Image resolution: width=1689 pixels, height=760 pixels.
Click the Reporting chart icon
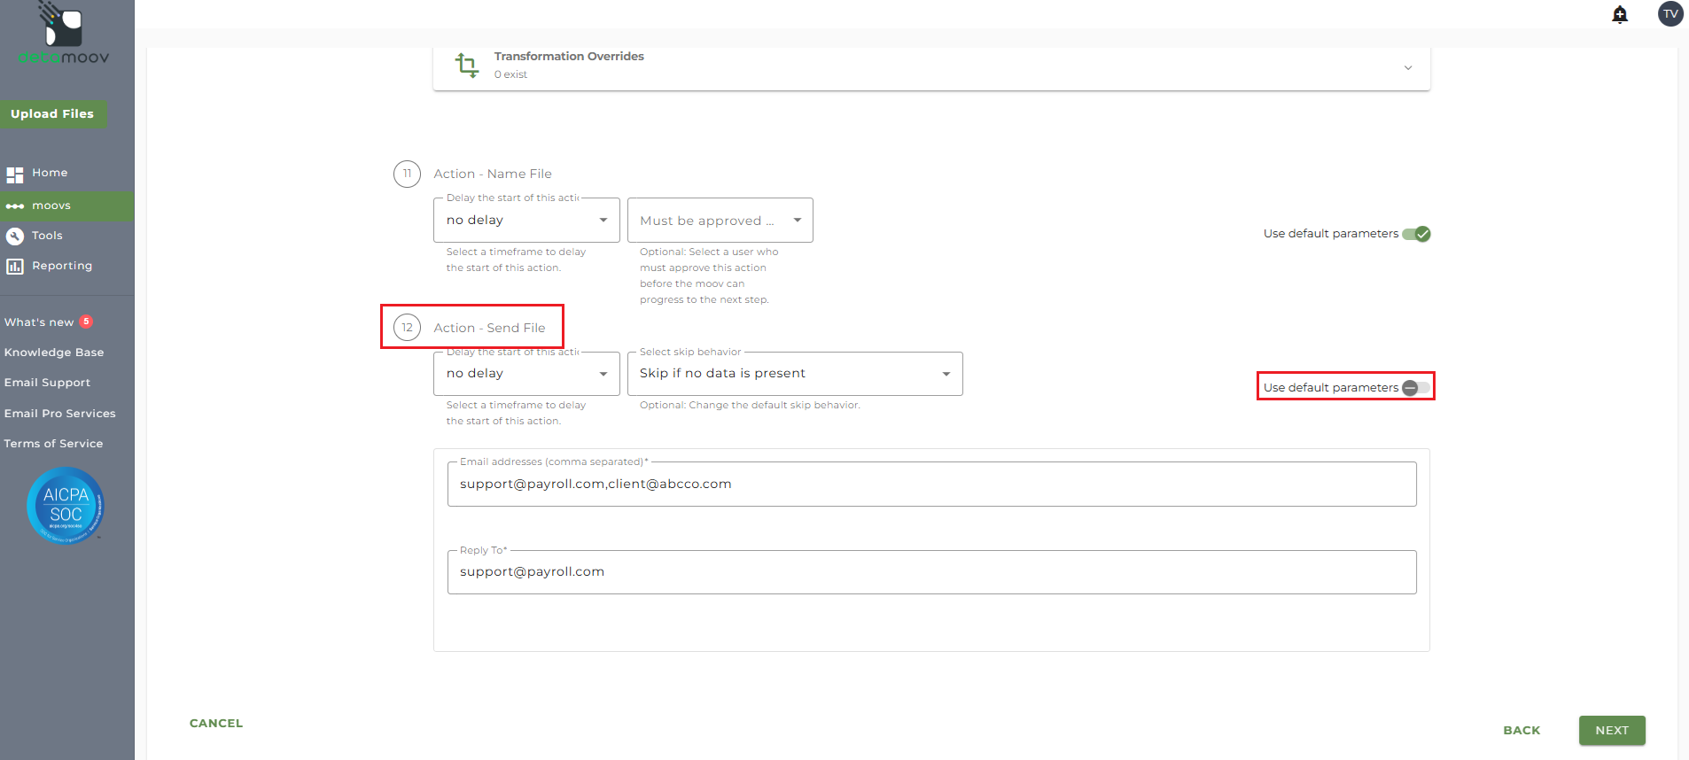pos(15,267)
